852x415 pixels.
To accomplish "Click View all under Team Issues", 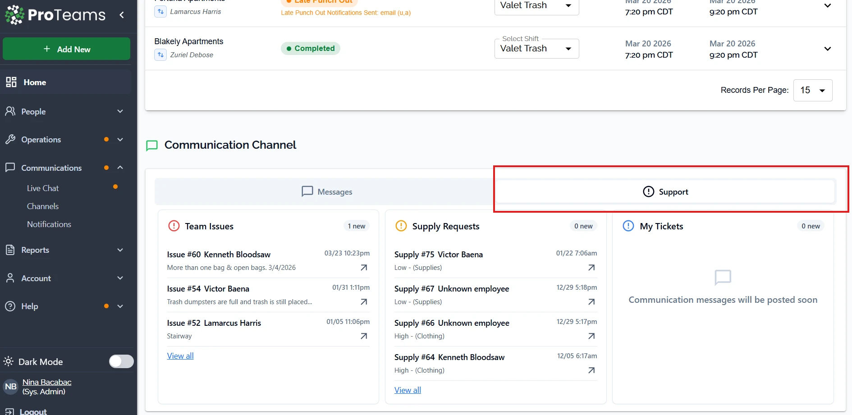I will tap(180, 356).
